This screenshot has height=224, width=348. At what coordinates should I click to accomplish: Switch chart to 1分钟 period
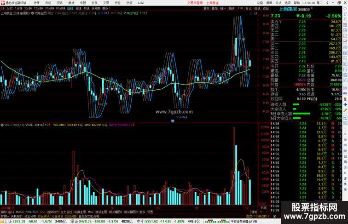[18, 8]
